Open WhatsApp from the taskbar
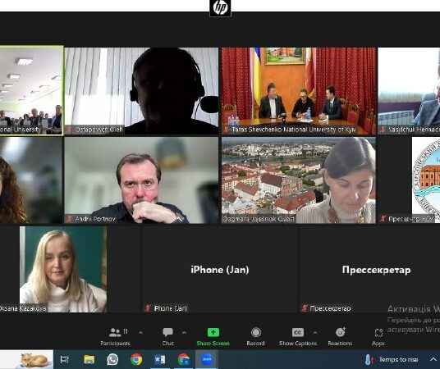The image size is (440, 369). [x=112, y=359]
